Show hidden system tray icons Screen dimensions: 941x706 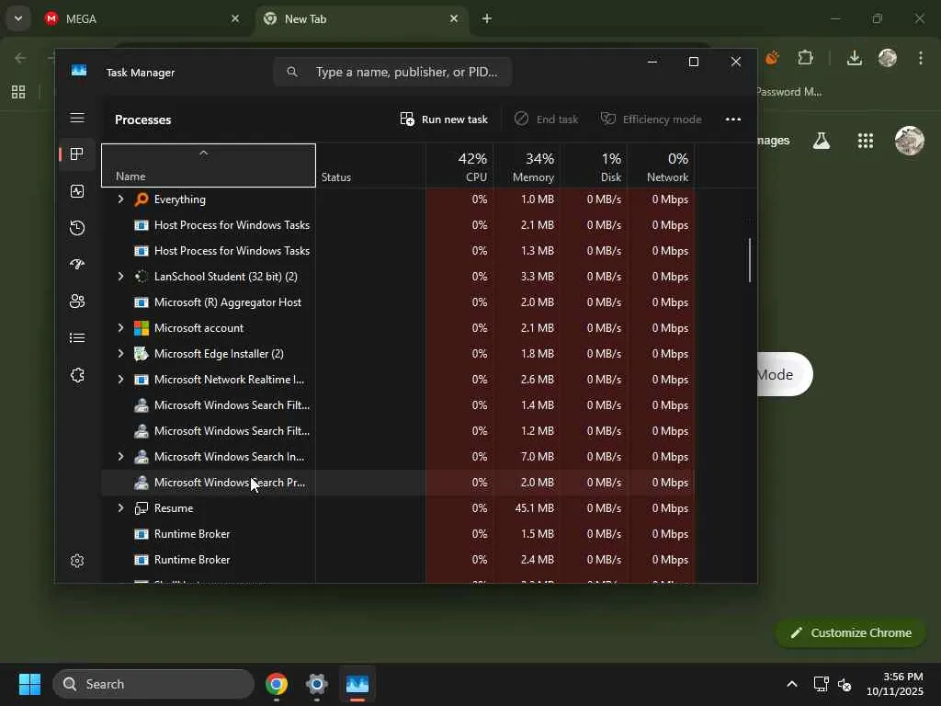click(x=791, y=684)
